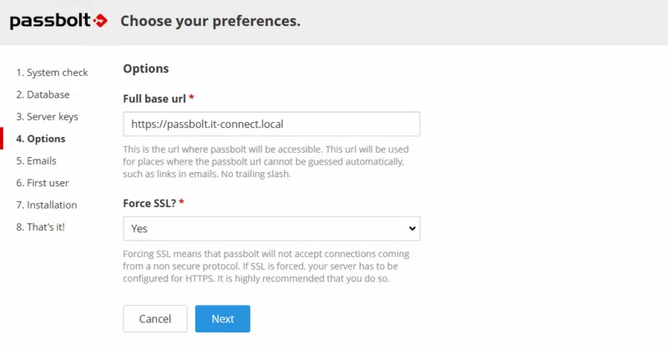Click the Options section heading
Screen dimensions: 668x350
pos(145,68)
